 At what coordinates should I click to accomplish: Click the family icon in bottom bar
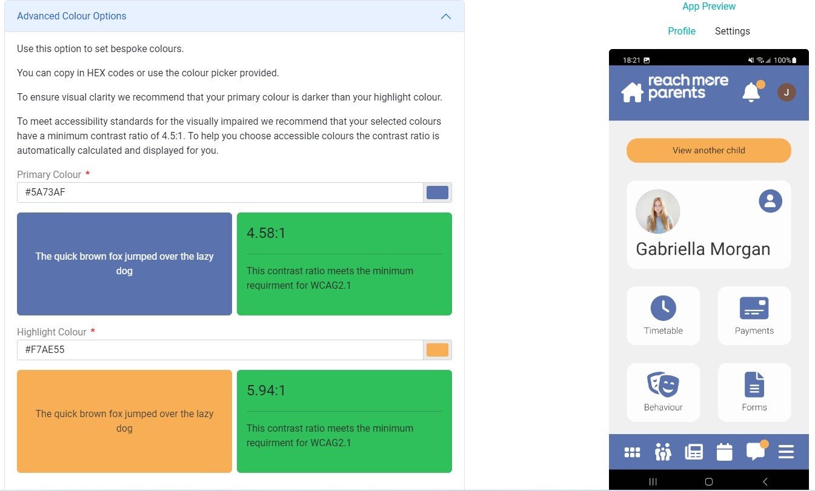click(663, 452)
